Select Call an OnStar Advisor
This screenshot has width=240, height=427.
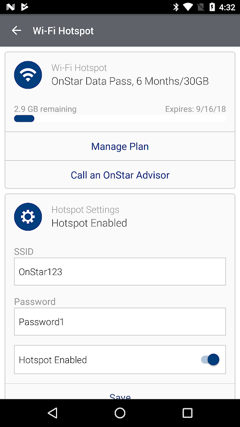coord(120,175)
